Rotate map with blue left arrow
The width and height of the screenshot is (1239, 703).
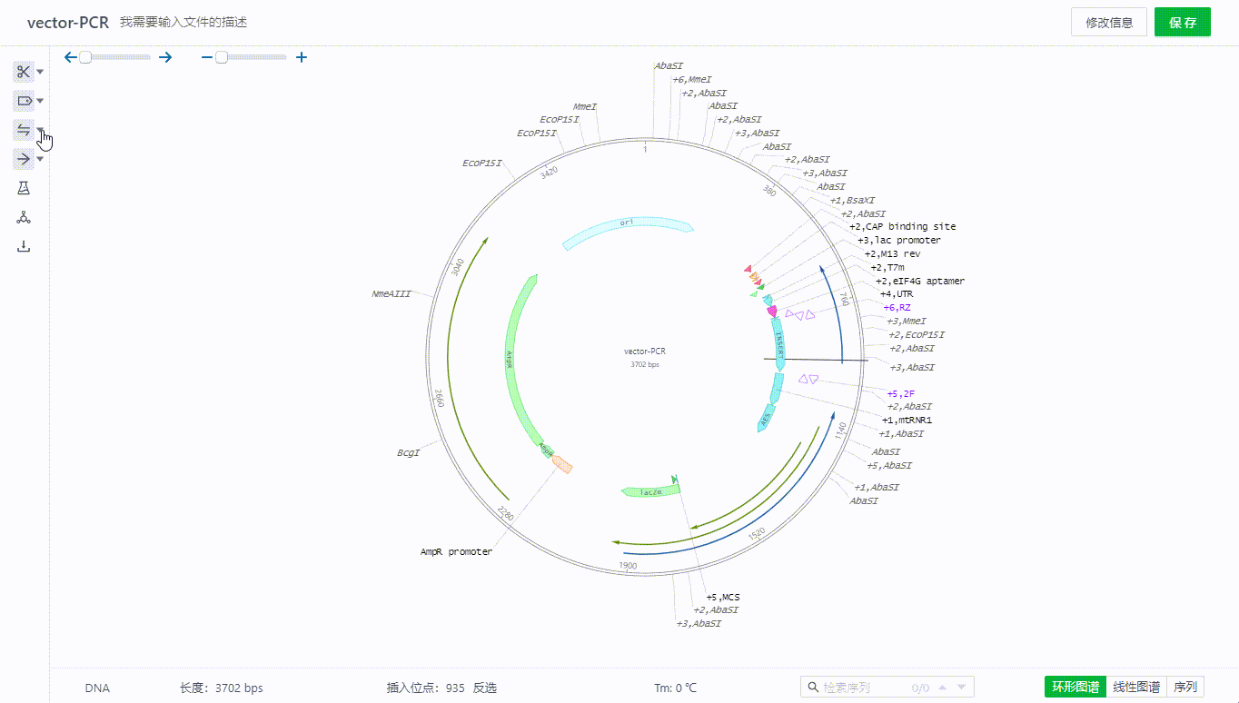(71, 57)
